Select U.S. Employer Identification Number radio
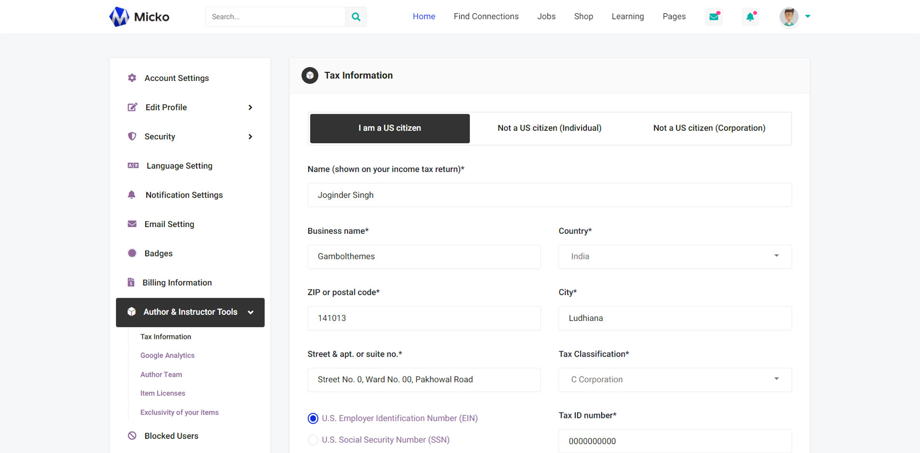 [313, 418]
